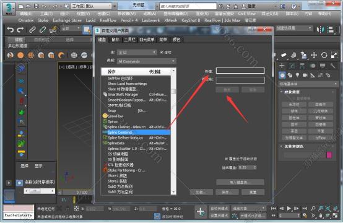Click the load keyboard file button at dialog bottom
The height and width of the screenshot is (223, 343).
point(201,192)
